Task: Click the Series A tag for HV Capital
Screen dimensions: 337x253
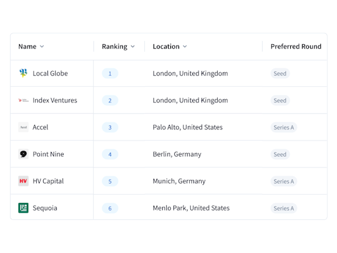Action: pyautogui.click(x=284, y=181)
